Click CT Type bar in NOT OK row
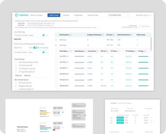The width and height of the screenshot is (166, 134). click(x=143, y=86)
